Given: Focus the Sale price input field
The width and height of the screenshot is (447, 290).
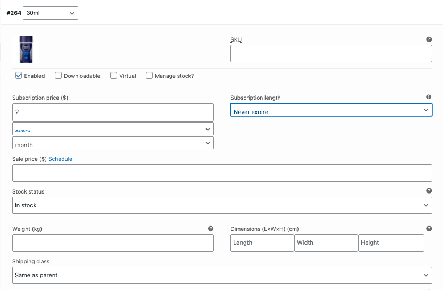Looking at the screenshot, I should coord(222,173).
